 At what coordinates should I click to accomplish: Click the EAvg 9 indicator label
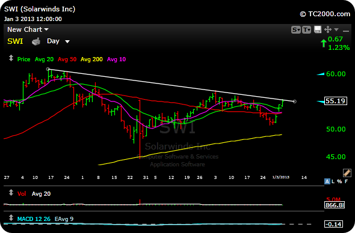tap(64, 219)
